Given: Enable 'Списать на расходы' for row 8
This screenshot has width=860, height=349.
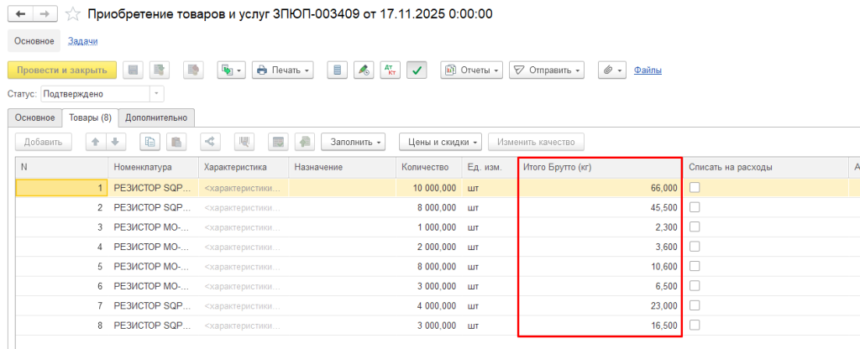Looking at the screenshot, I should click(x=695, y=325).
